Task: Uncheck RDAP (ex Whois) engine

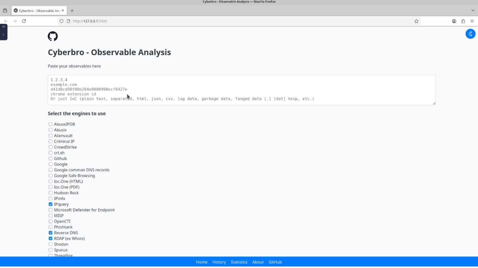Action: coord(50,238)
